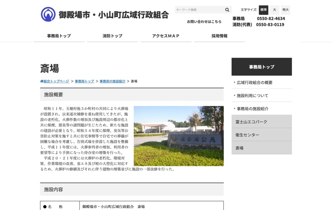The height and width of the screenshot is (210, 336).
Task: Click the 文字サイズ label
Action: [249, 10]
